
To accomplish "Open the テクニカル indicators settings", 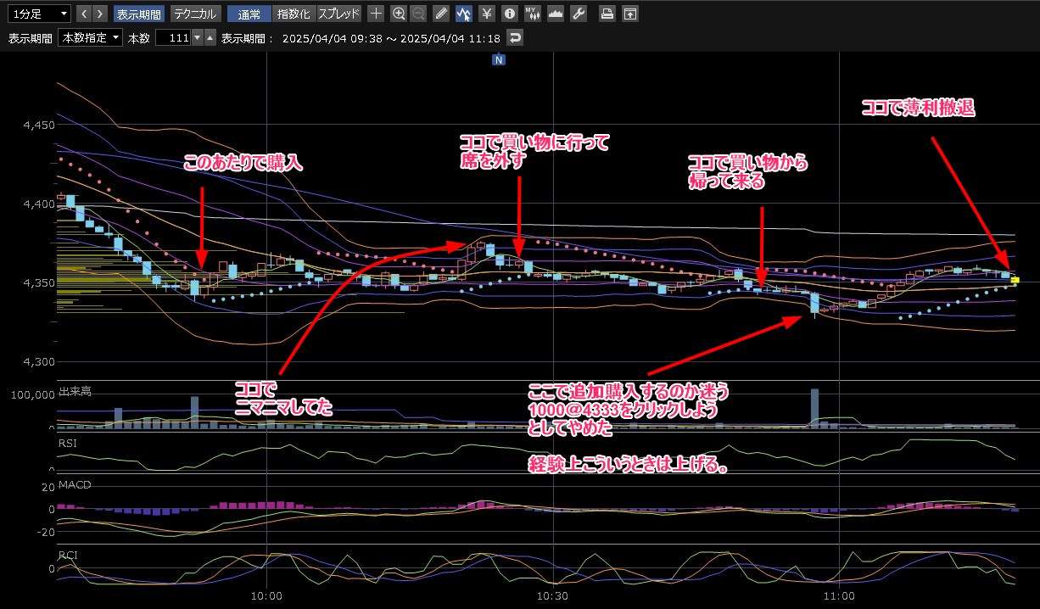I will click(x=195, y=14).
